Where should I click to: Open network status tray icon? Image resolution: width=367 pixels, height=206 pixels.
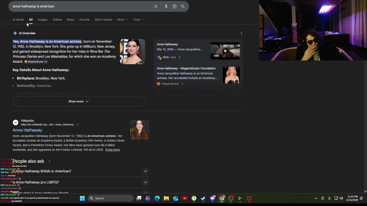[336, 198]
